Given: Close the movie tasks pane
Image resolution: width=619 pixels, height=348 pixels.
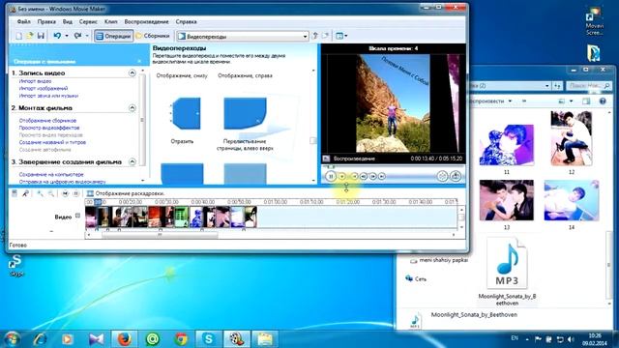Looking at the screenshot, I should click(x=139, y=61).
